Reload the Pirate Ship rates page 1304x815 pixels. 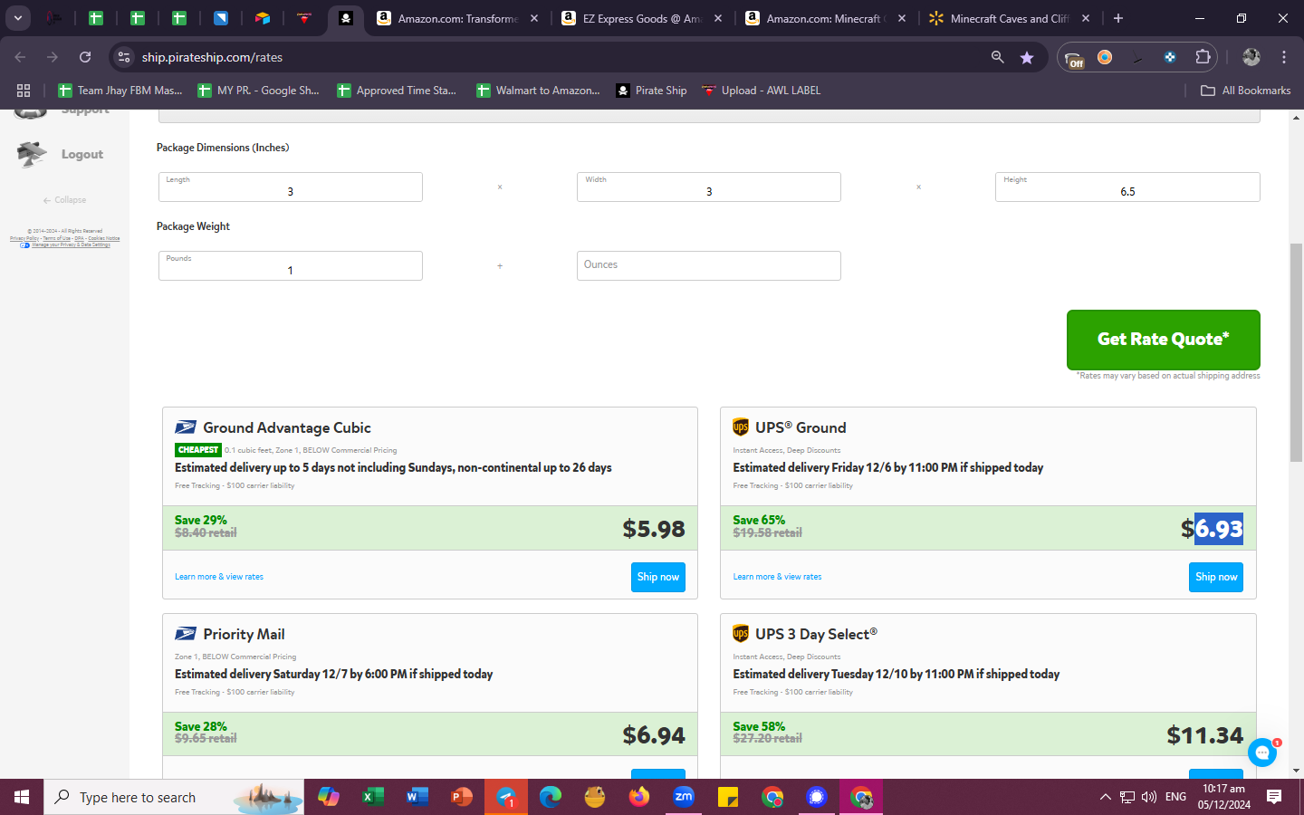85,57
